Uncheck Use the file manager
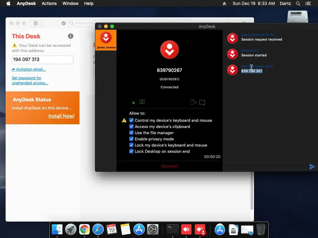The width and height of the screenshot is (318, 238). coord(131,133)
